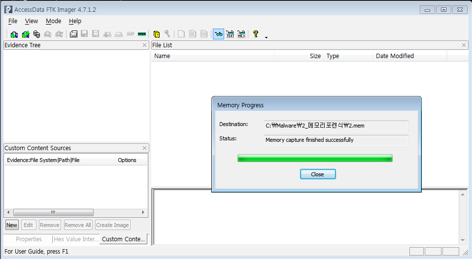Click Evidence:File System|Path|File column header
Screen dimensions: 472x259
click(60, 160)
